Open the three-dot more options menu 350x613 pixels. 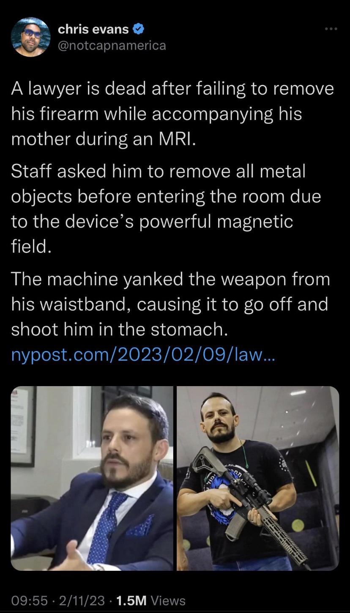[331, 29]
